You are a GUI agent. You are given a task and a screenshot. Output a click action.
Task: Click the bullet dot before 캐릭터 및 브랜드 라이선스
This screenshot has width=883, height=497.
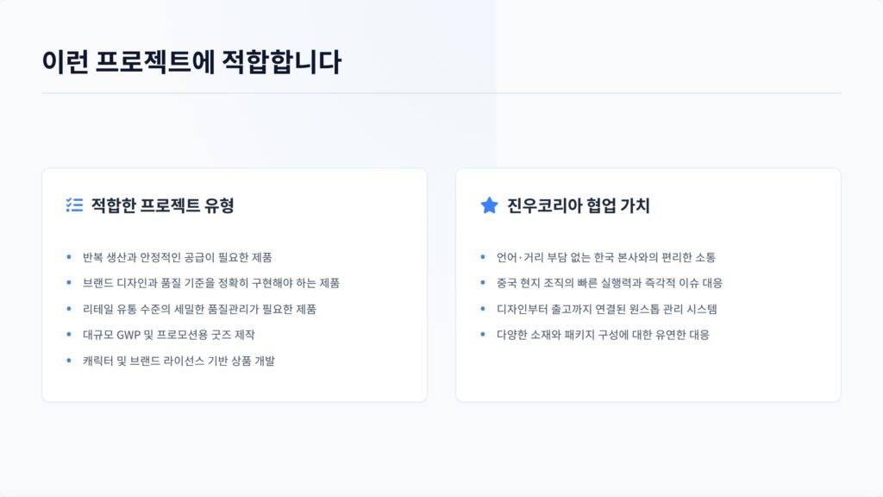69,360
